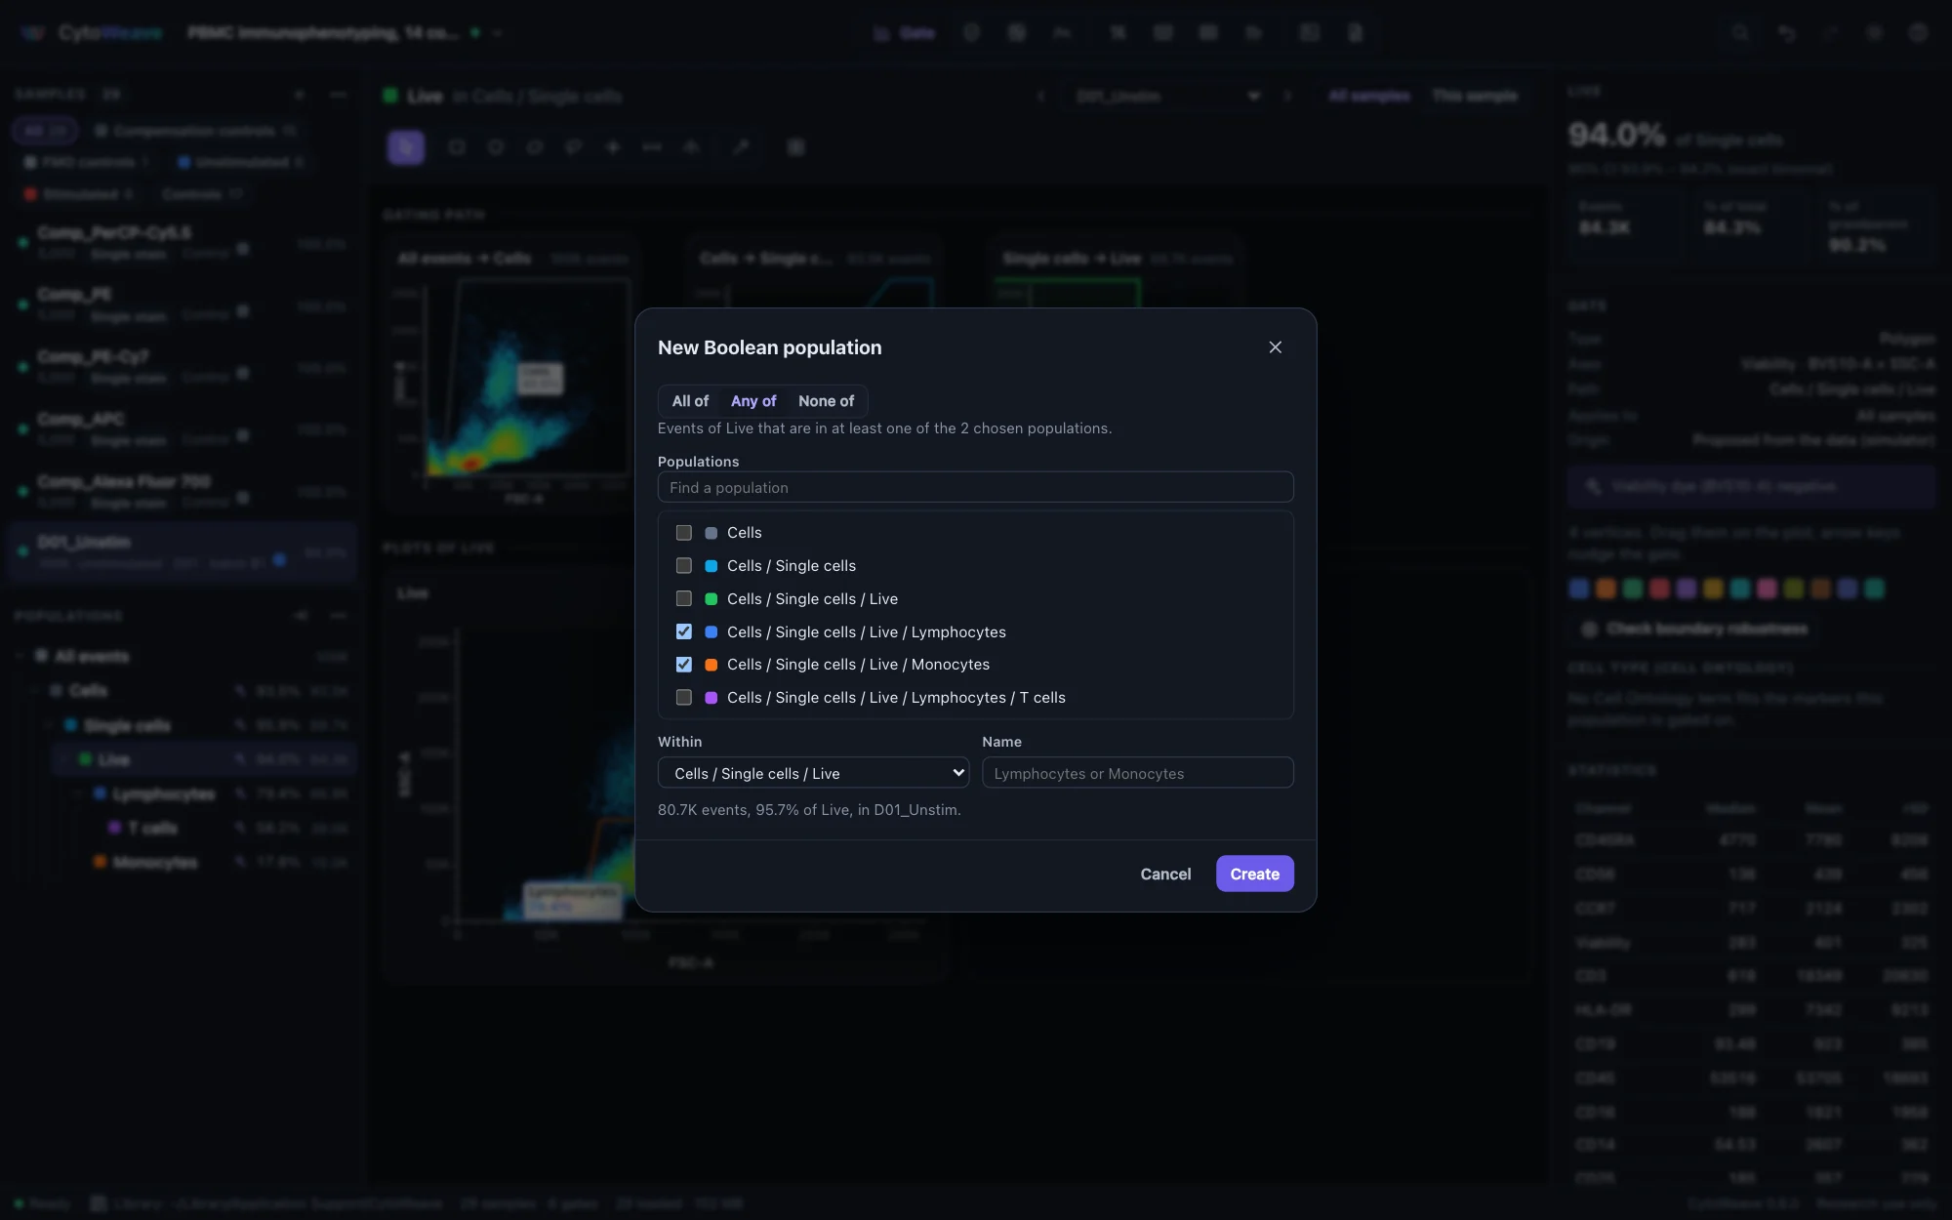1952x1220 pixels.
Task: Select the 'This sample' tab in the main window
Action: coord(1475,96)
